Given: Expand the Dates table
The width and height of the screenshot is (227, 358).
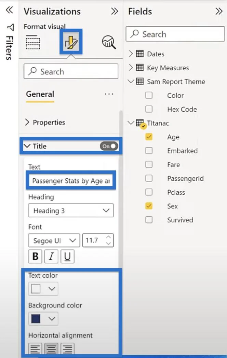Looking at the screenshot, I should tap(131, 54).
